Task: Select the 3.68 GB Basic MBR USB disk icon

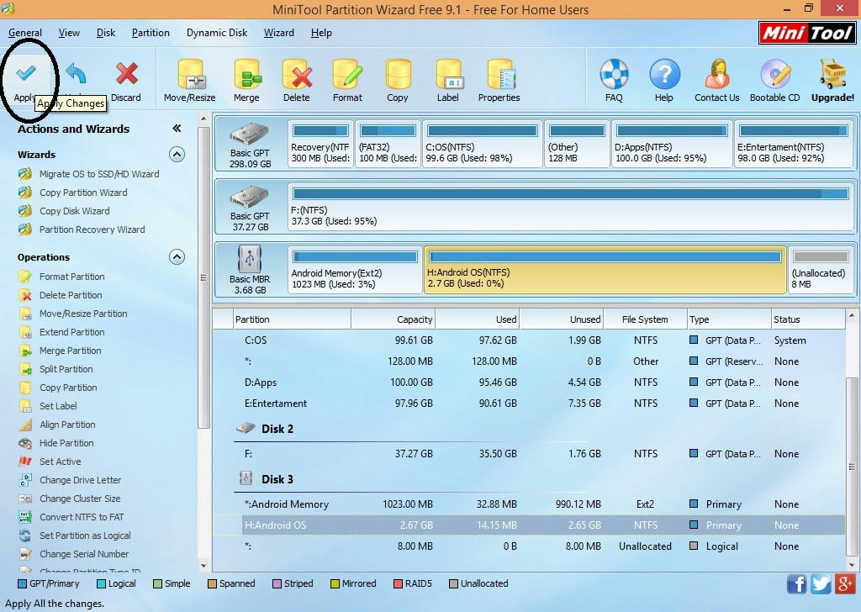Action: (x=249, y=259)
